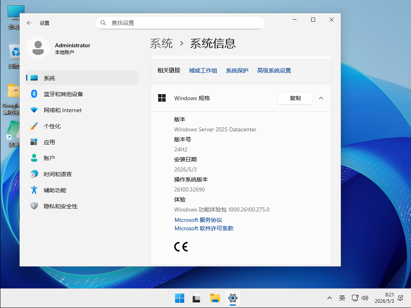Click the OS build 26100.32690 value

[189, 189]
